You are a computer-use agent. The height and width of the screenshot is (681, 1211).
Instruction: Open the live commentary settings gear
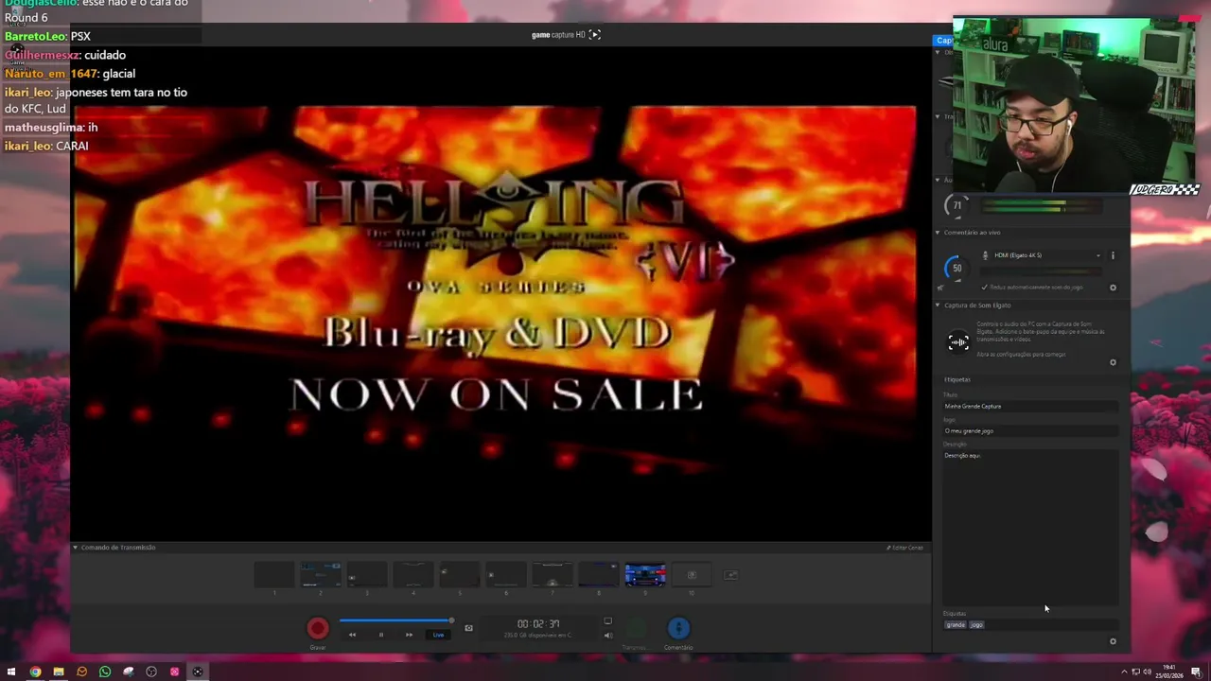(x=1113, y=288)
